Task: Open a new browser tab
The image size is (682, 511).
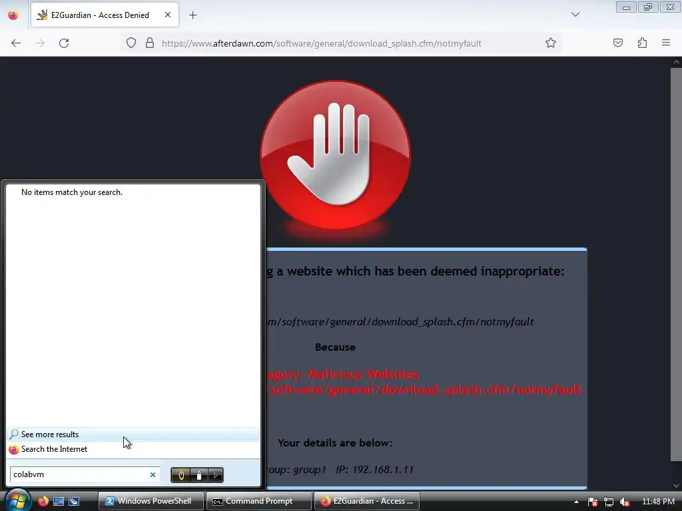Action: 193,15
